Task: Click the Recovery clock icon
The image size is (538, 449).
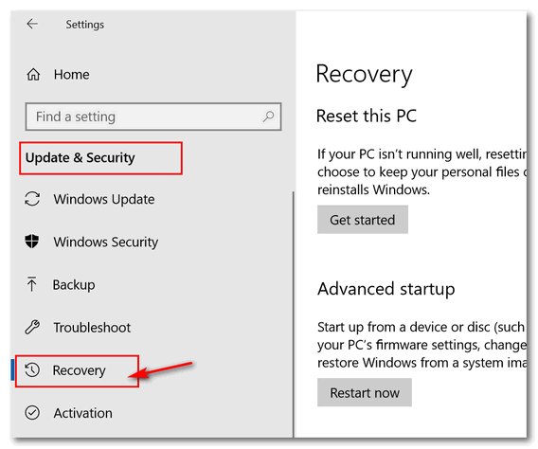Action: pos(32,370)
